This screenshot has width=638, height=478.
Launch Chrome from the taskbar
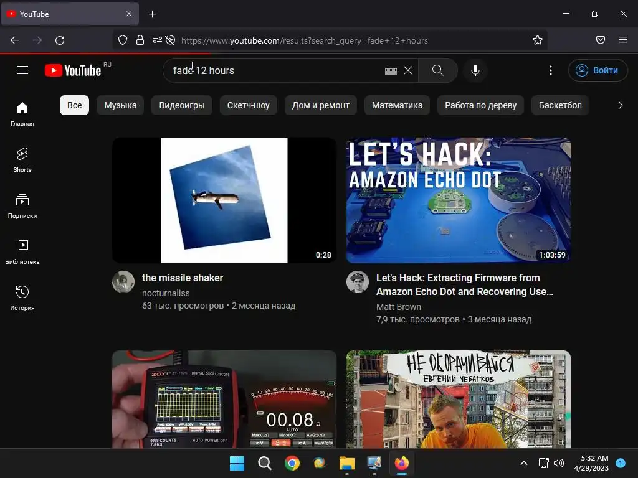[292, 463]
